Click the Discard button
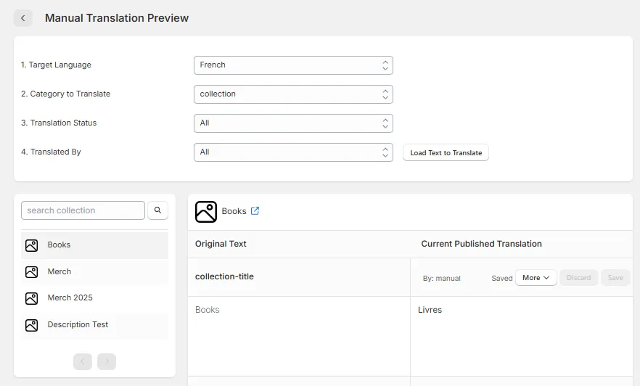This screenshot has height=386, width=640. click(579, 277)
